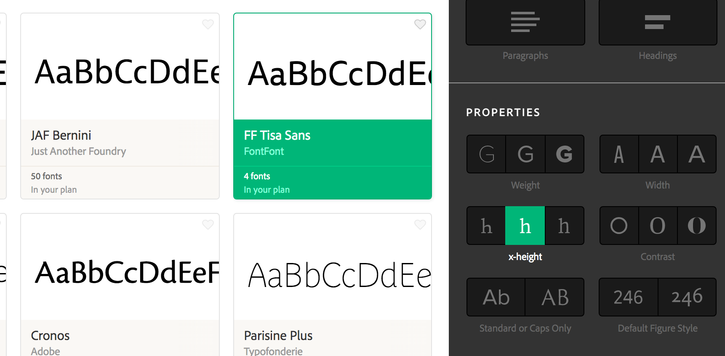725x356 pixels.
Task: Open the FF Tisa Sans font family
Action: click(x=277, y=135)
